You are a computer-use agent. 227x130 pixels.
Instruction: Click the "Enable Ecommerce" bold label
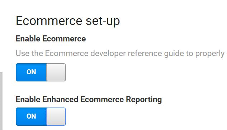click(51, 39)
